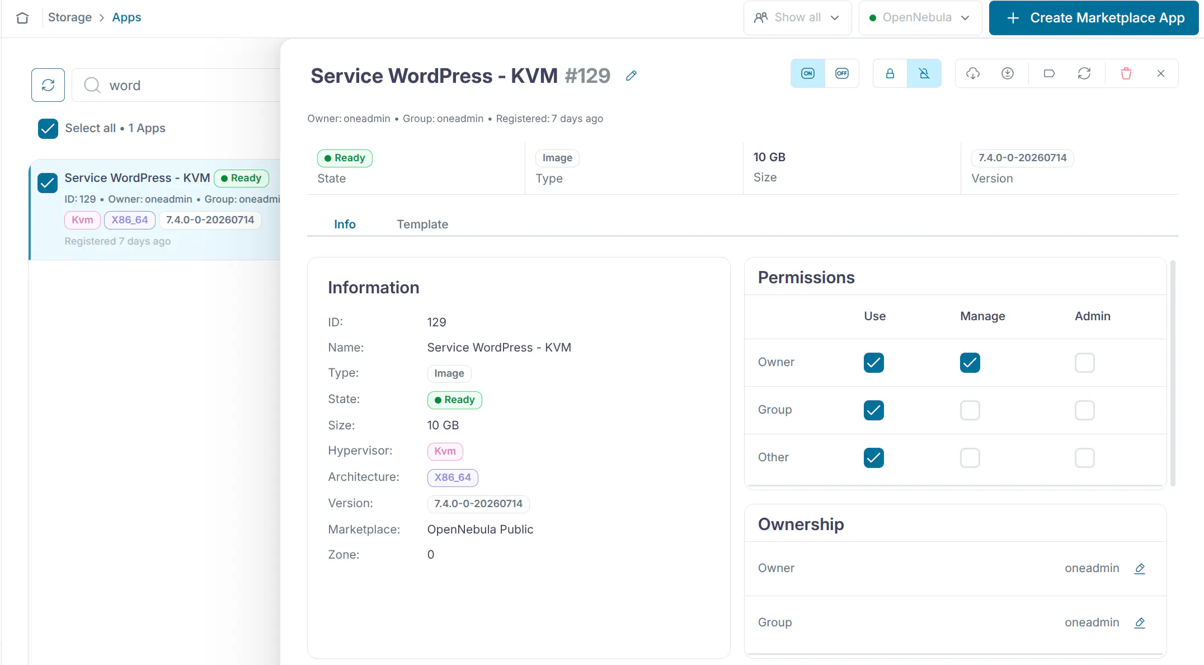Switch to Template tab

422,224
